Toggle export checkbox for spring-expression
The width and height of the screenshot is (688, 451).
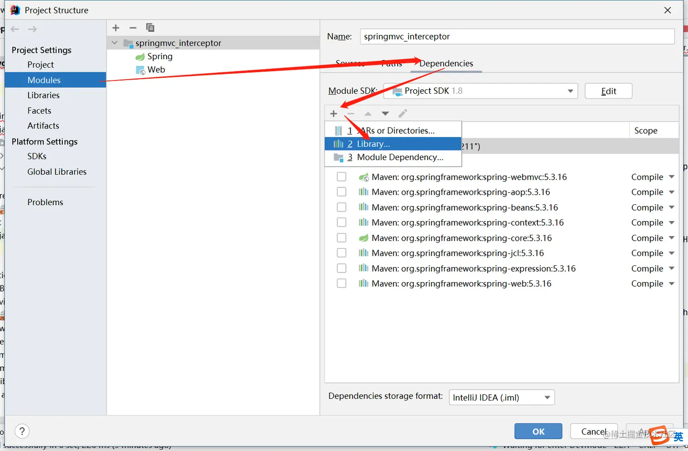(342, 269)
